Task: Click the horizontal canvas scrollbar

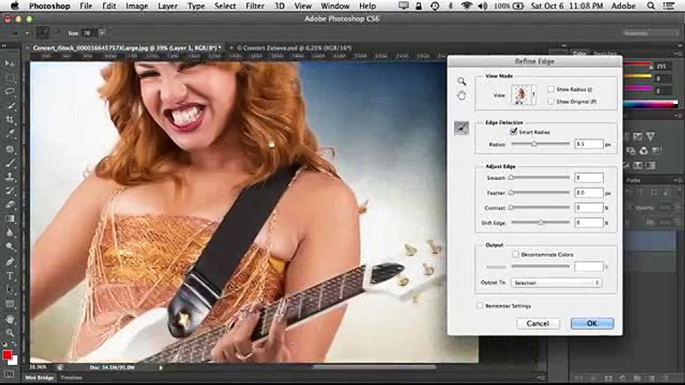Action: pyautogui.click(x=374, y=367)
